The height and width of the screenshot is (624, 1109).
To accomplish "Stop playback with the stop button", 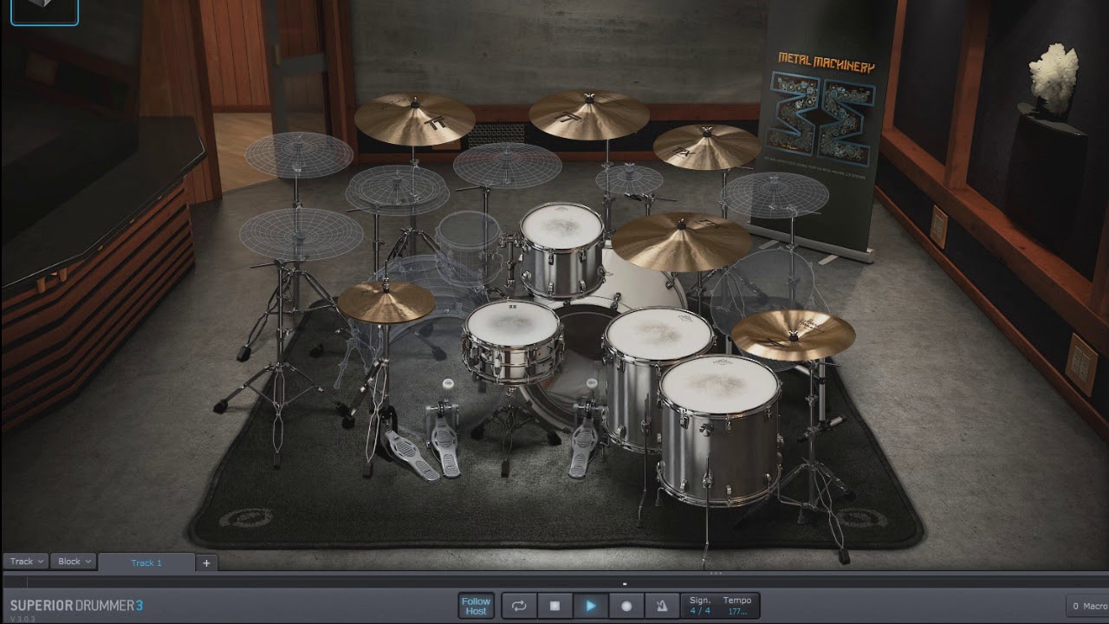I will coord(554,606).
